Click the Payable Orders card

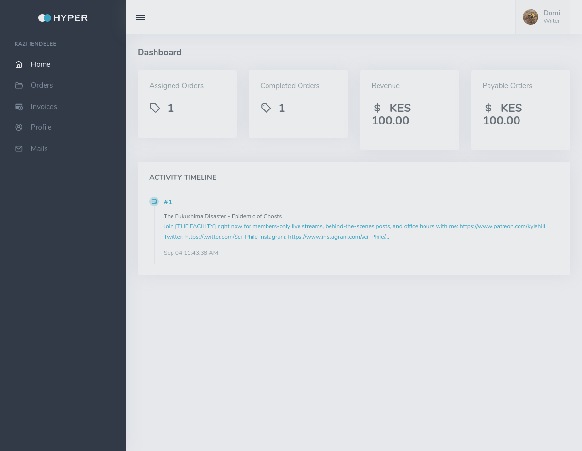coord(520,110)
